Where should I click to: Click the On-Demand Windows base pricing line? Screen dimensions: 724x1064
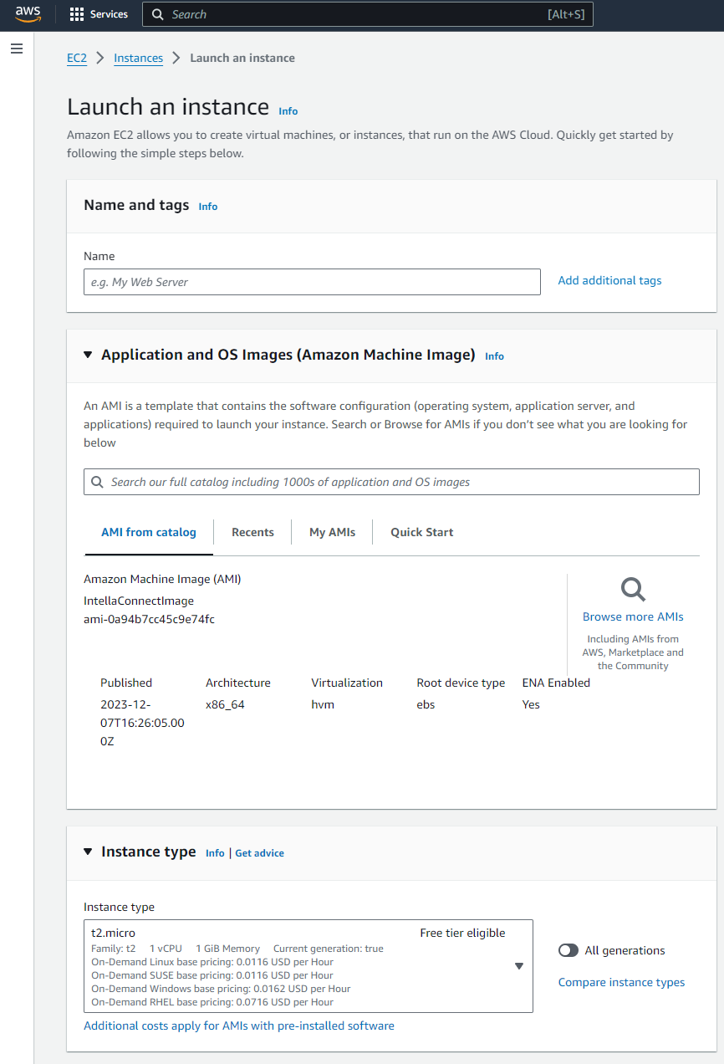point(219,989)
